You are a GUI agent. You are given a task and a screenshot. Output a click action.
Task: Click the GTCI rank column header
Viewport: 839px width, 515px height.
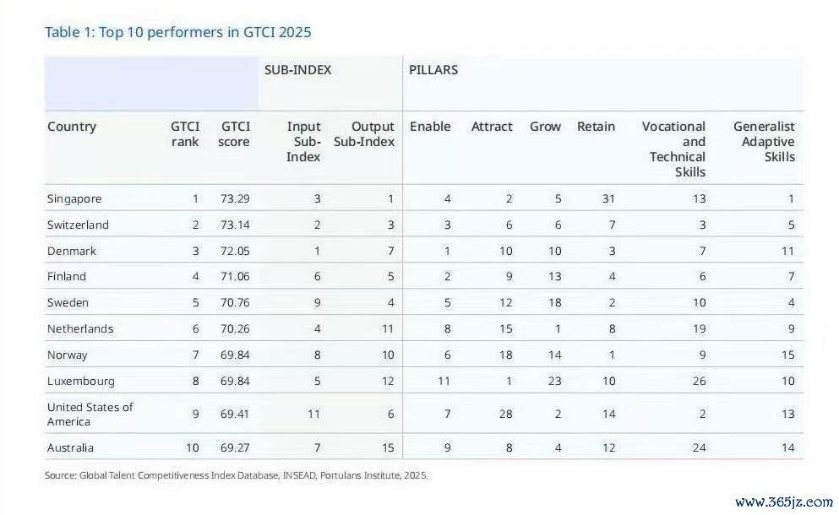[x=184, y=134]
